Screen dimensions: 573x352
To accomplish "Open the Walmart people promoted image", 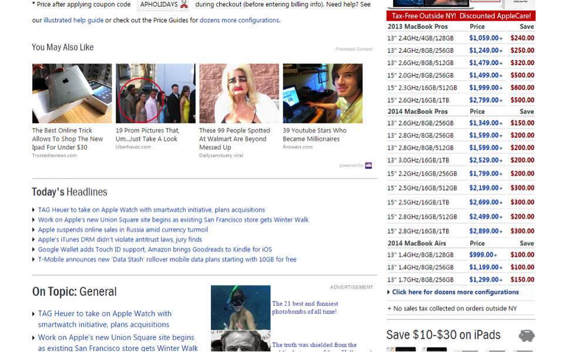I will point(239,93).
